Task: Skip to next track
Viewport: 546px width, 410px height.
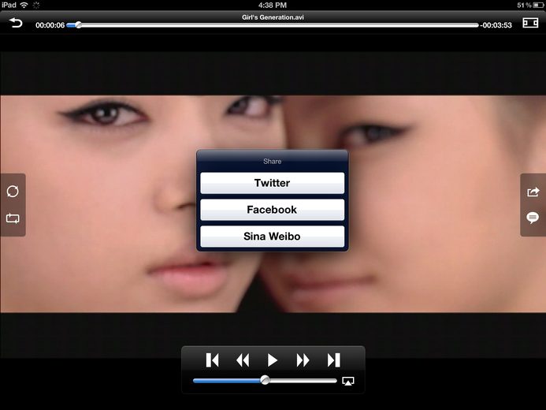Action: coord(333,360)
